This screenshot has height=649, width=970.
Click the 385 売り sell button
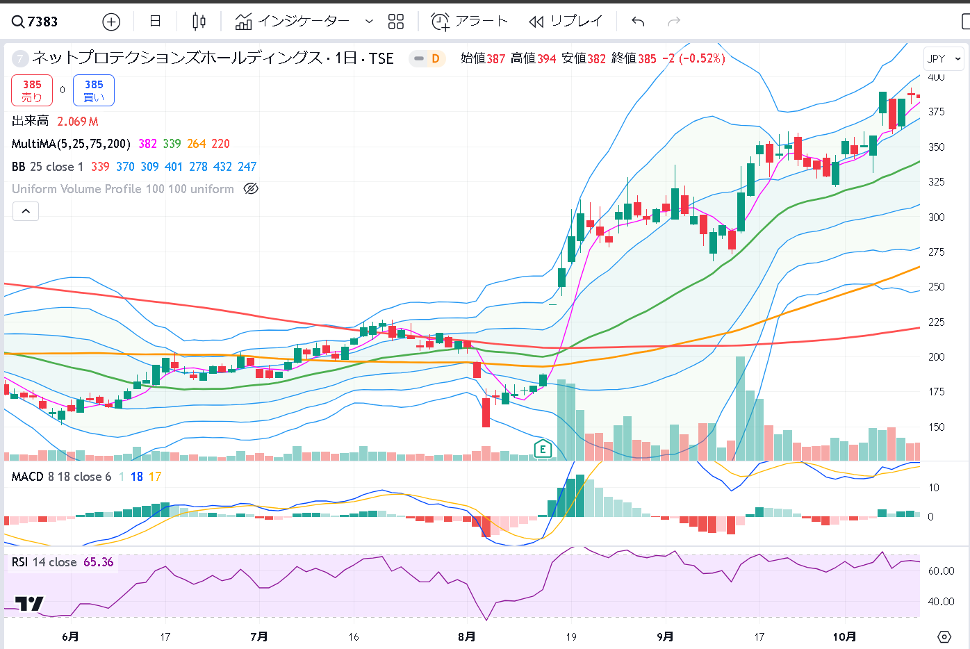(x=32, y=90)
